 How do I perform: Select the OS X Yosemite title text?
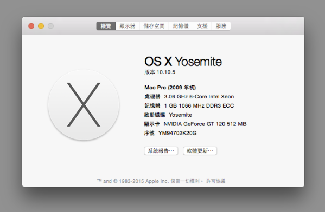tap(183, 61)
